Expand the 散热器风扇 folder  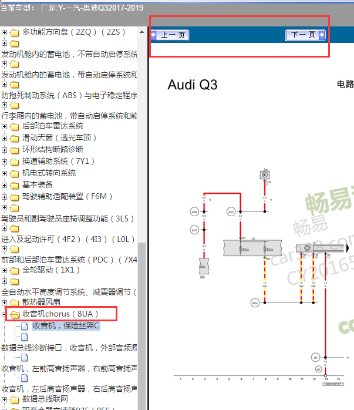tap(4, 303)
